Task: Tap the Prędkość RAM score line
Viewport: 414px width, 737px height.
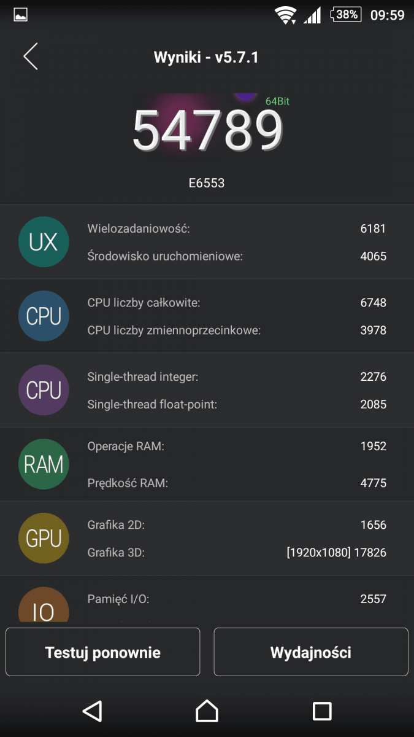Action: pyautogui.click(x=237, y=483)
